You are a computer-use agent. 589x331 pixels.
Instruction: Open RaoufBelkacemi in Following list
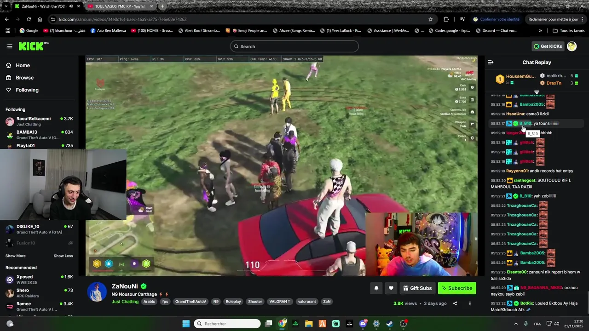pyautogui.click(x=39, y=121)
